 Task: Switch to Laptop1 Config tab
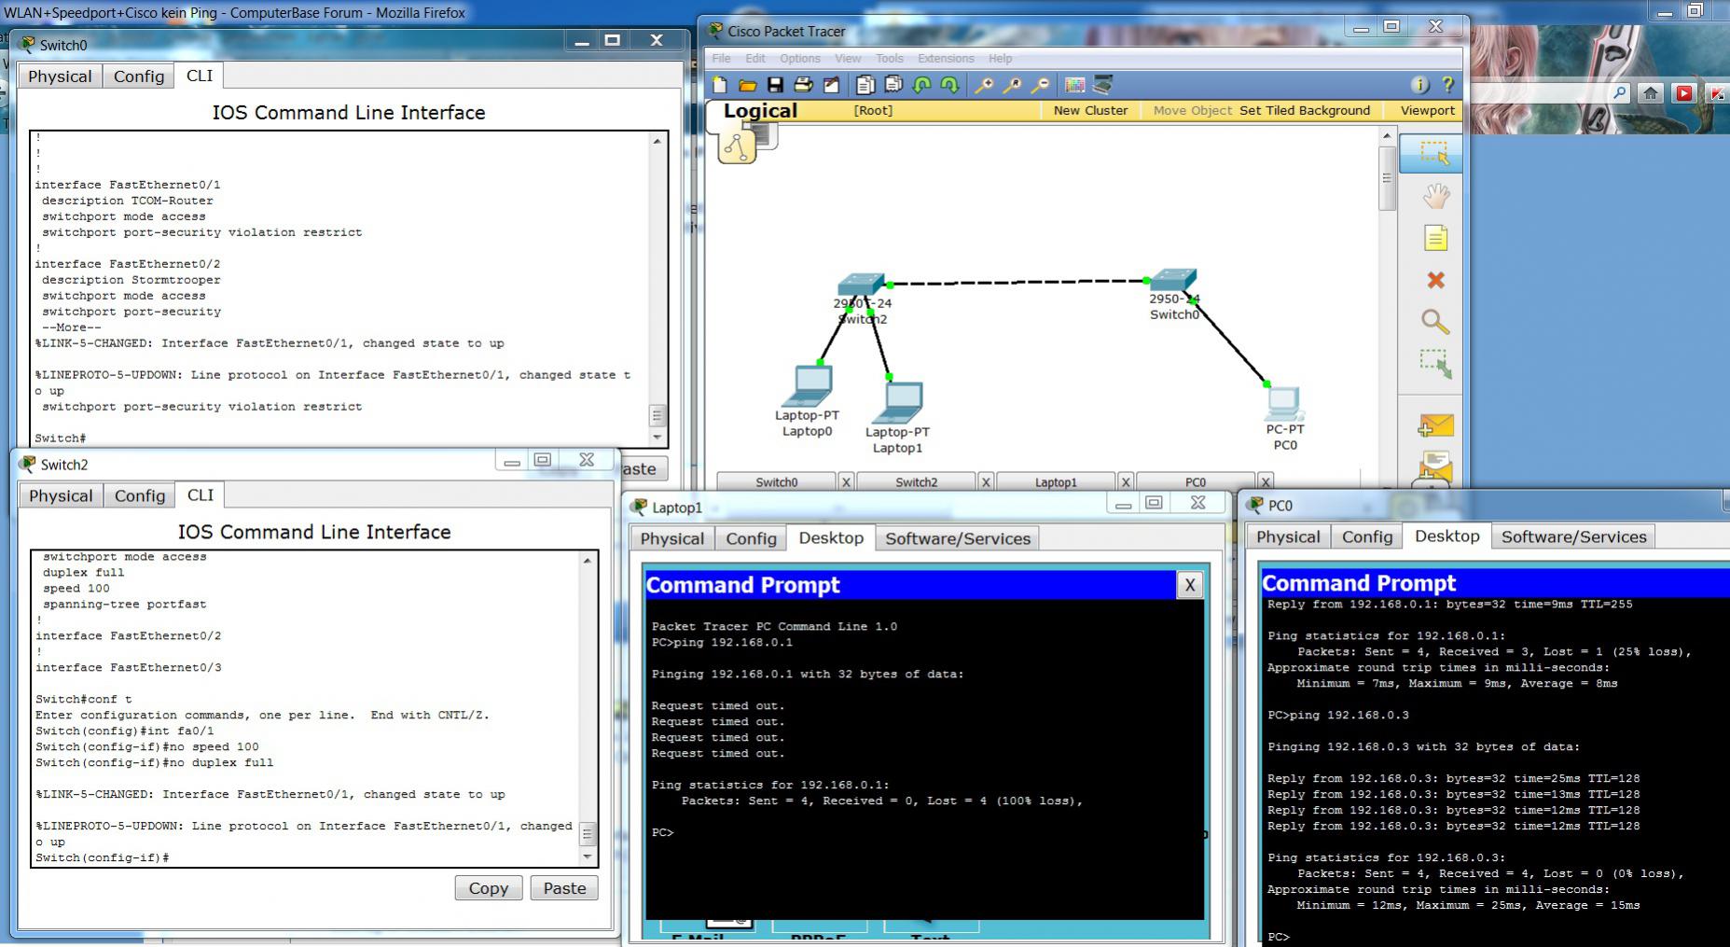pyautogui.click(x=752, y=538)
